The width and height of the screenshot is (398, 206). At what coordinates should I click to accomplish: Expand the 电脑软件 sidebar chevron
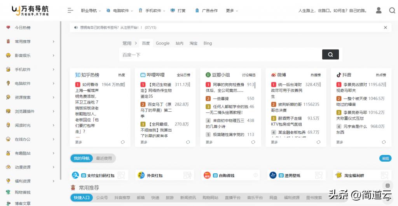[x=53, y=83]
